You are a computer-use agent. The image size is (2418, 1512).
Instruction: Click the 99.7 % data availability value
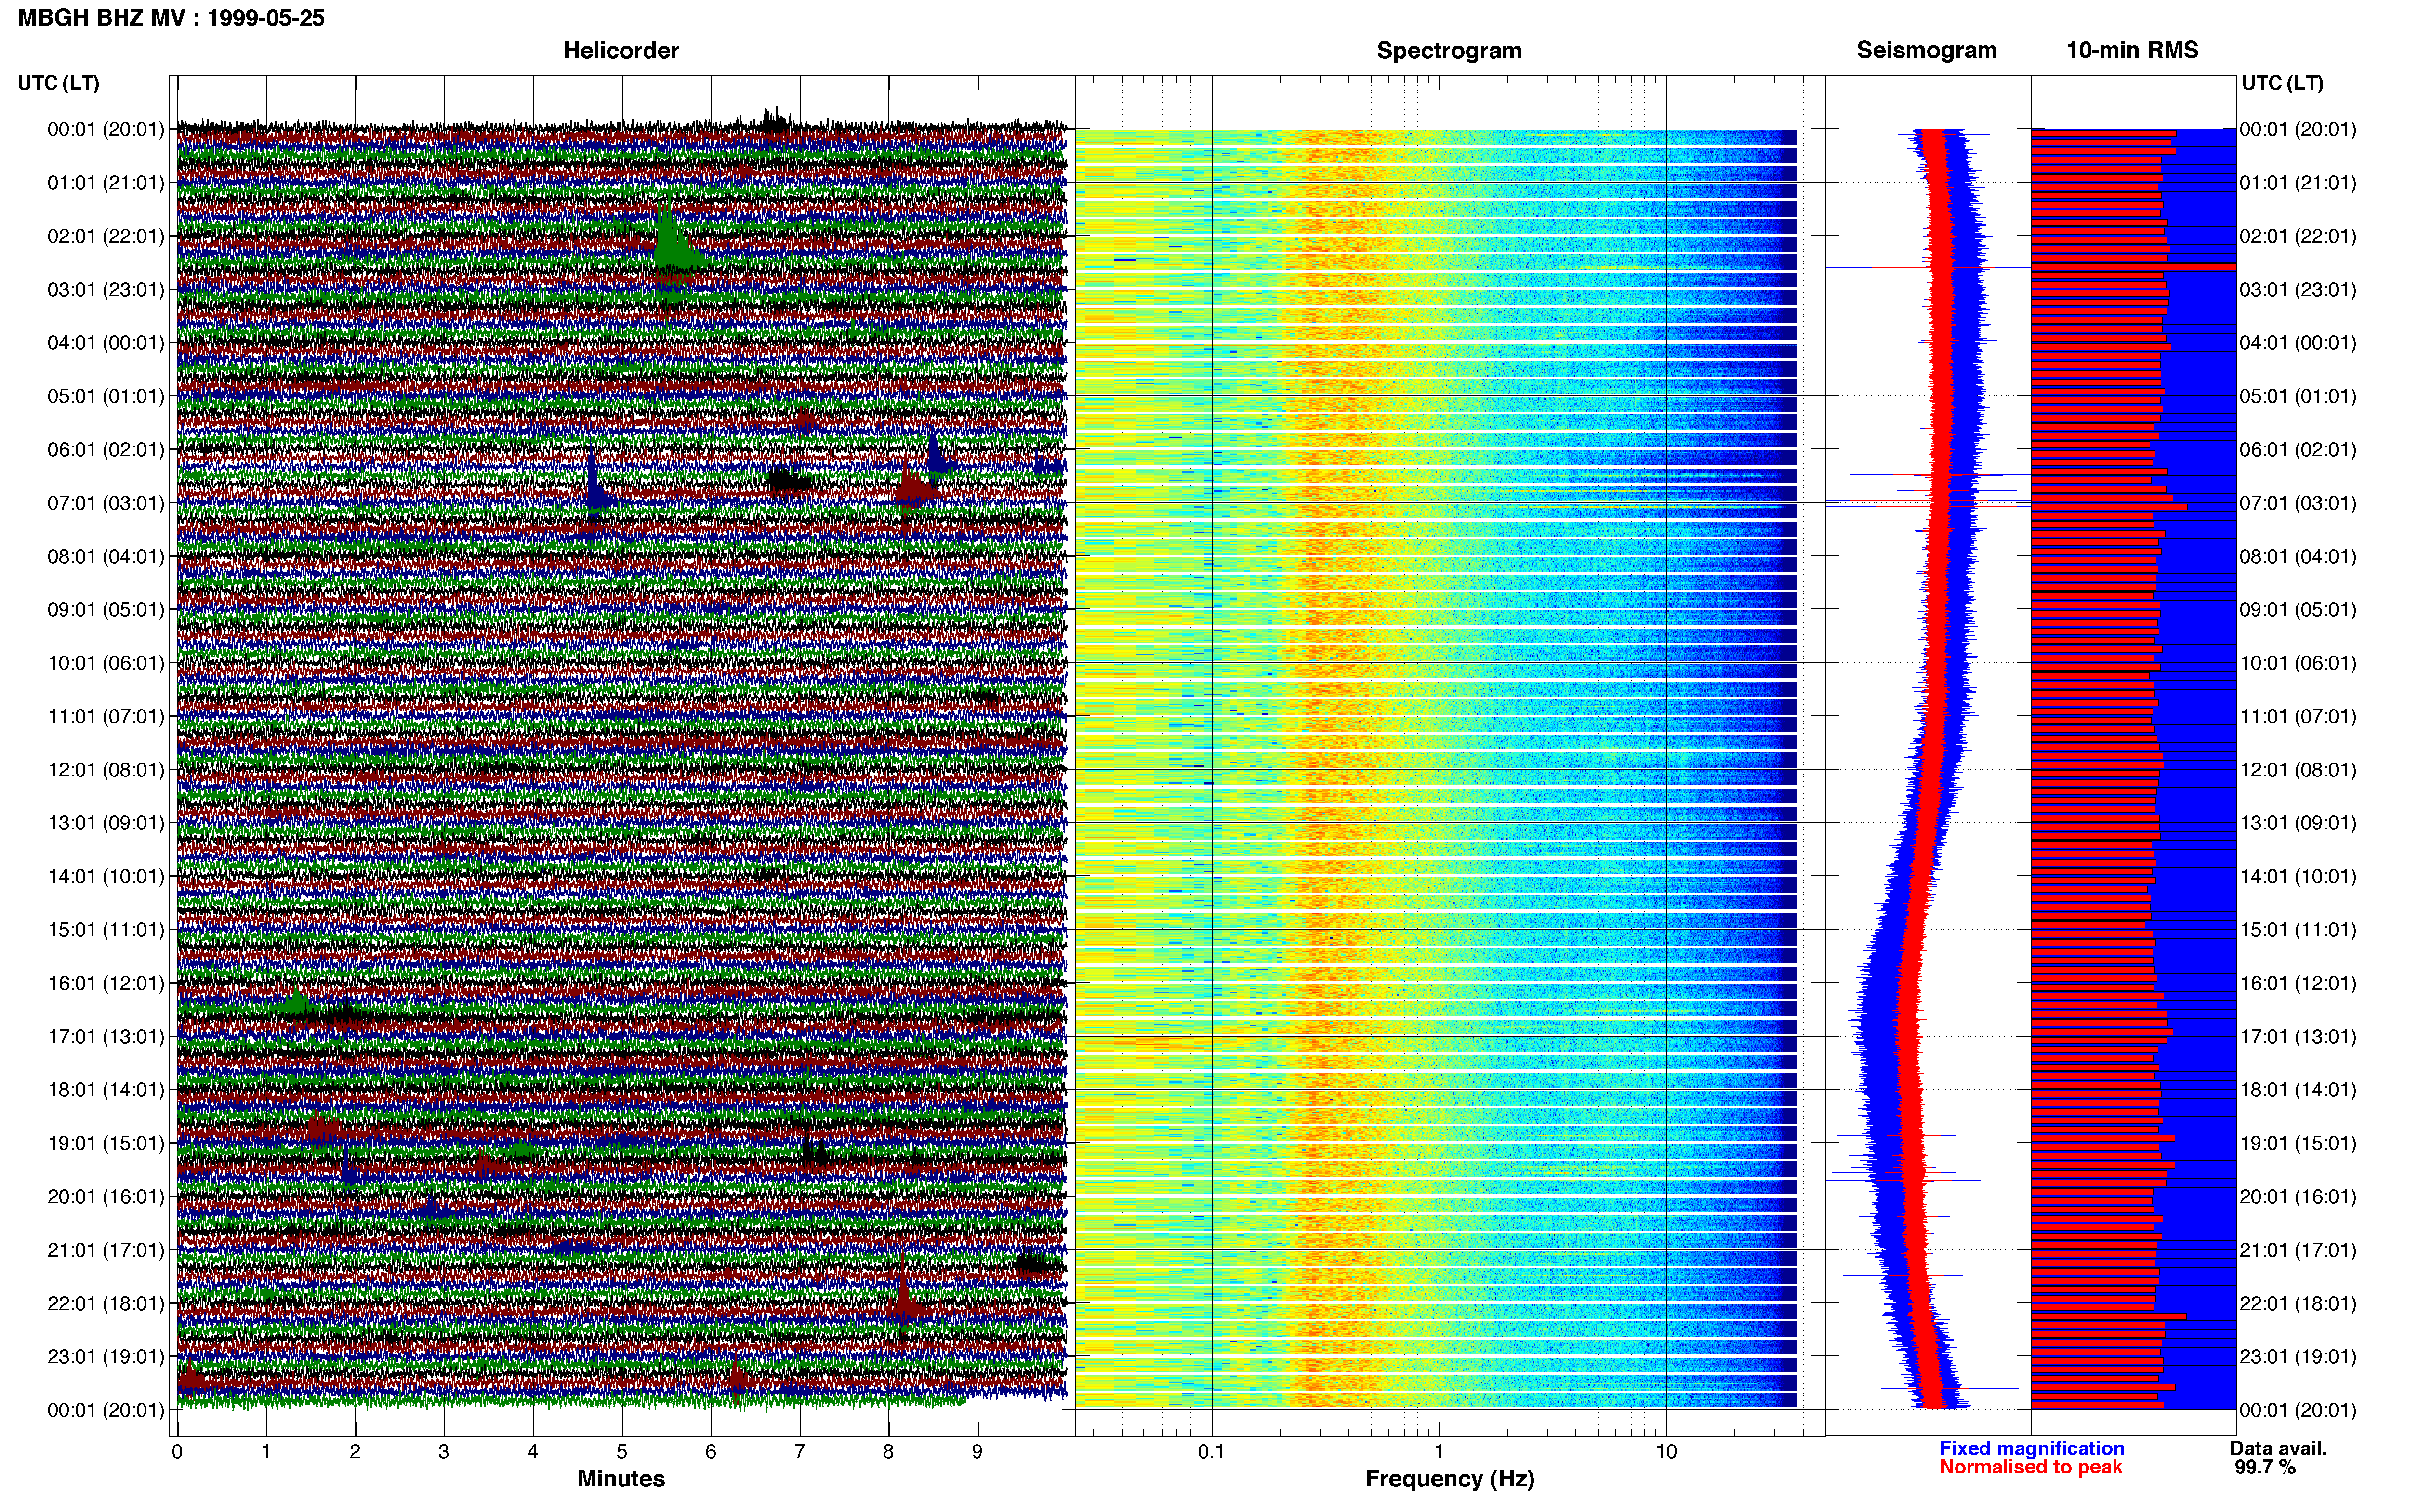(x=2265, y=1467)
